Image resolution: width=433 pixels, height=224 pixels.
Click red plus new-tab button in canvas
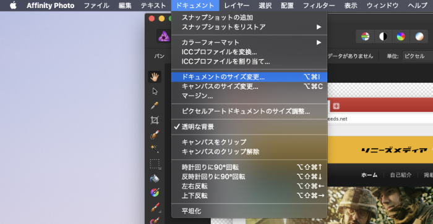[336, 106]
